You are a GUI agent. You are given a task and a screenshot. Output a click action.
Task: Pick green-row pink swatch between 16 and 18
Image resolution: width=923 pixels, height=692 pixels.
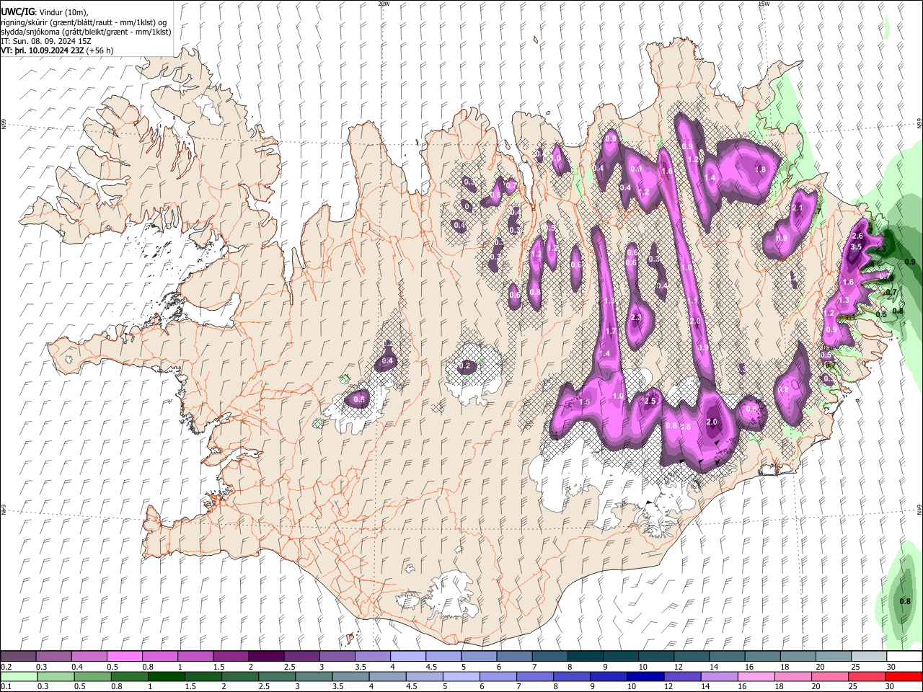pos(754,677)
